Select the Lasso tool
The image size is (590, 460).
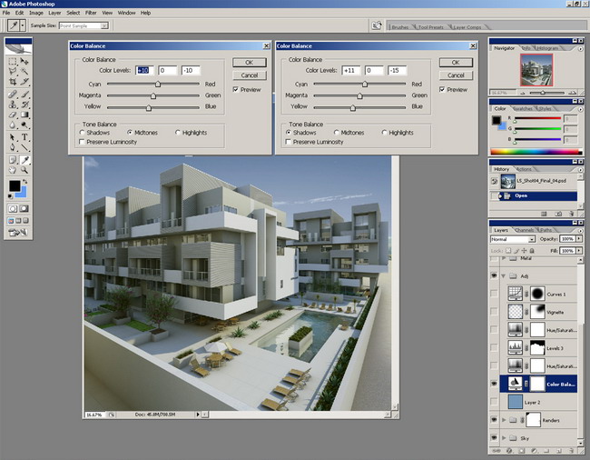pyautogui.click(x=13, y=71)
